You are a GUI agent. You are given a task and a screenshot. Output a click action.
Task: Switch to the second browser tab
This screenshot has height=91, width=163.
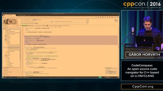pyautogui.click(x=22, y=15)
